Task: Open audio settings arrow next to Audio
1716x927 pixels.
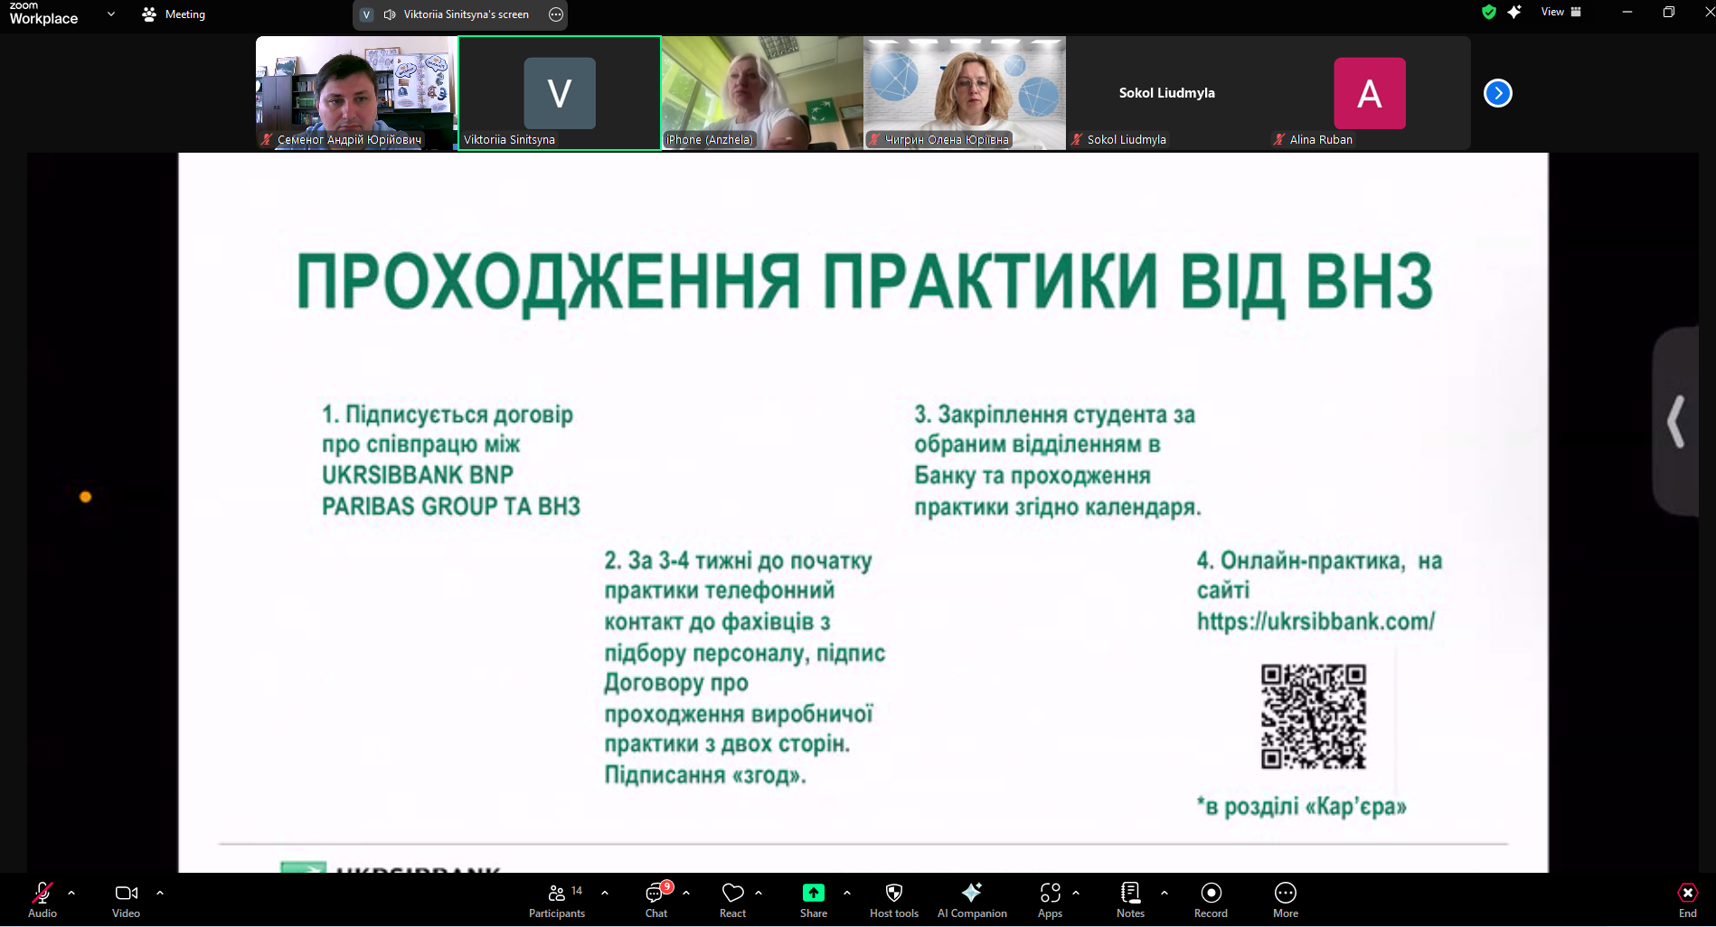Action: click(71, 893)
